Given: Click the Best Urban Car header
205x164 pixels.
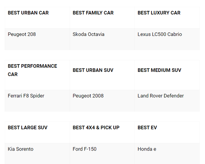Looking at the screenshot, I should 28,13.
